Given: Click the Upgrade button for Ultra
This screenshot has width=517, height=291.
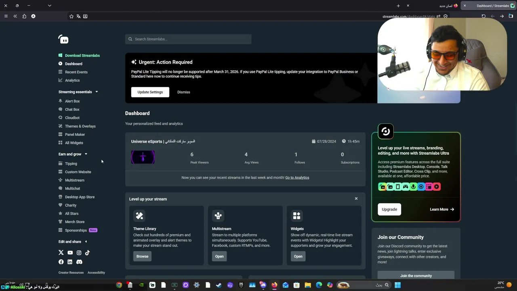Looking at the screenshot, I should [x=389, y=209].
